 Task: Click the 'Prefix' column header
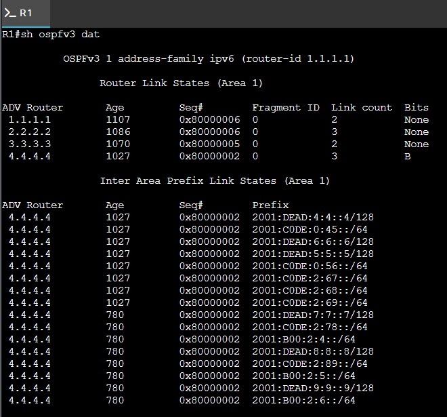[270, 205]
